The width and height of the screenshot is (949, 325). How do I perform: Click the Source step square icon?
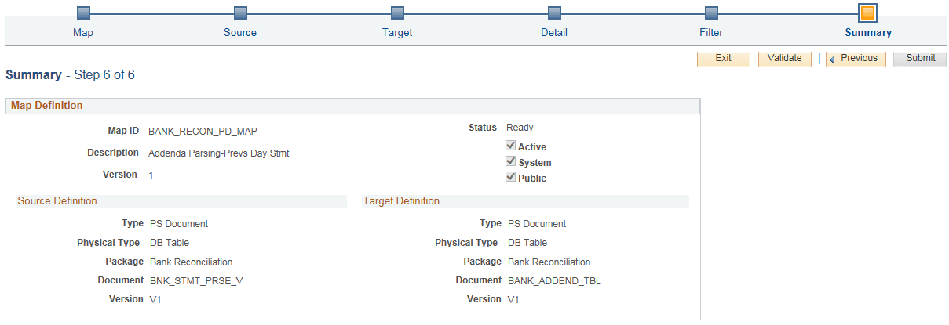pos(240,13)
